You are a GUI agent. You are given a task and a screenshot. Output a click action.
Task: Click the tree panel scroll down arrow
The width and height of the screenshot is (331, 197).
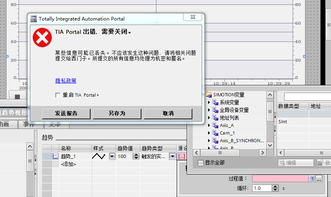(x=270, y=145)
